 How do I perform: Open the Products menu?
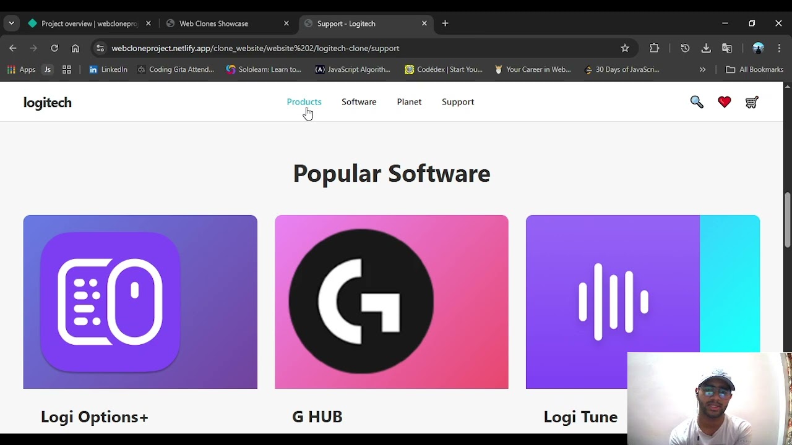coord(304,102)
